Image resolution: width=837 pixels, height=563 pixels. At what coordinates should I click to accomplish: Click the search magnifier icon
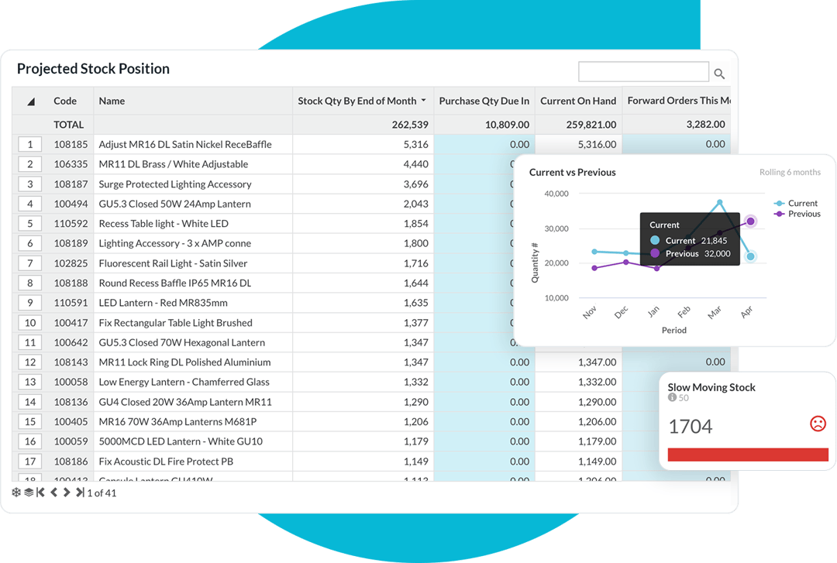point(719,74)
